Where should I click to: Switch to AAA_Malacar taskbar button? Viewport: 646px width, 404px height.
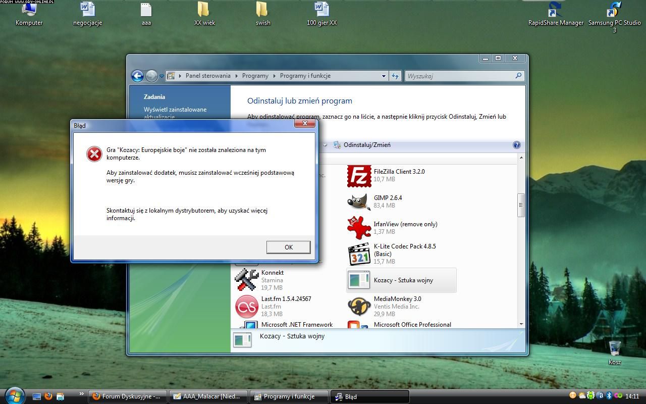208,396
